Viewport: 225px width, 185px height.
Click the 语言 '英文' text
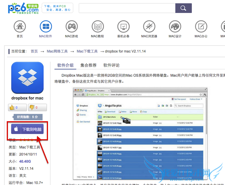[23, 176]
